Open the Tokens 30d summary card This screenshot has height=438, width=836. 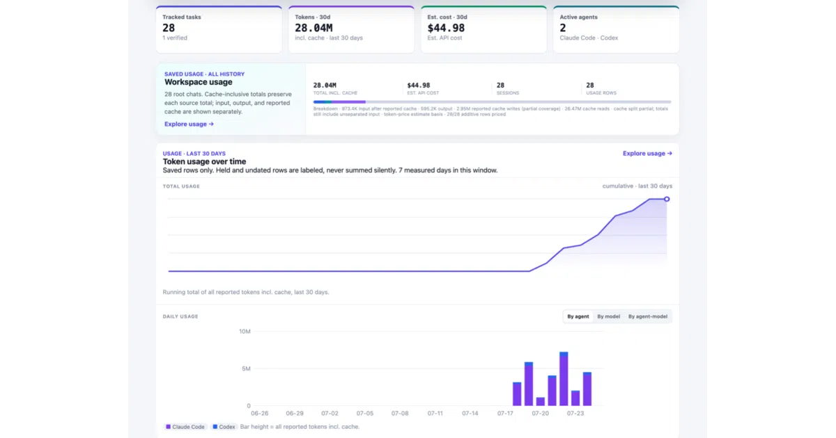pos(351,29)
